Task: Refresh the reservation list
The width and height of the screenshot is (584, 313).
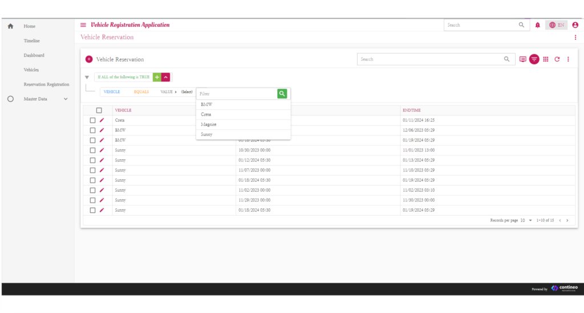Action: (x=557, y=59)
